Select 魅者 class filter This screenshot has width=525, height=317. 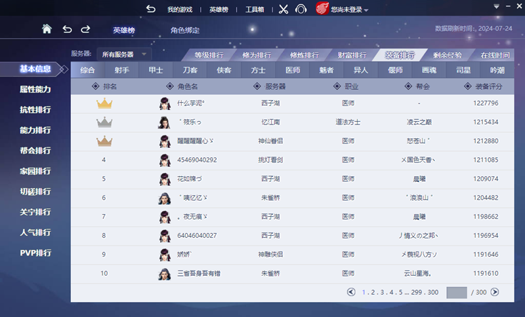coord(327,70)
